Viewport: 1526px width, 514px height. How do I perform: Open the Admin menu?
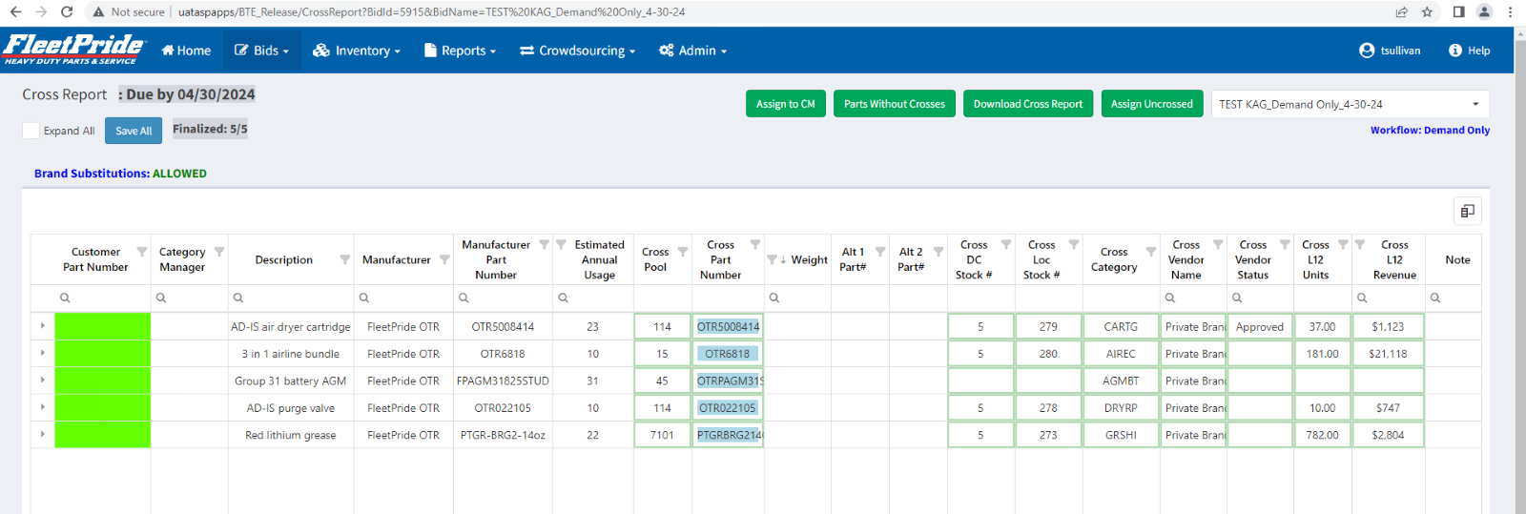pyautogui.click(x=692, y=51)
